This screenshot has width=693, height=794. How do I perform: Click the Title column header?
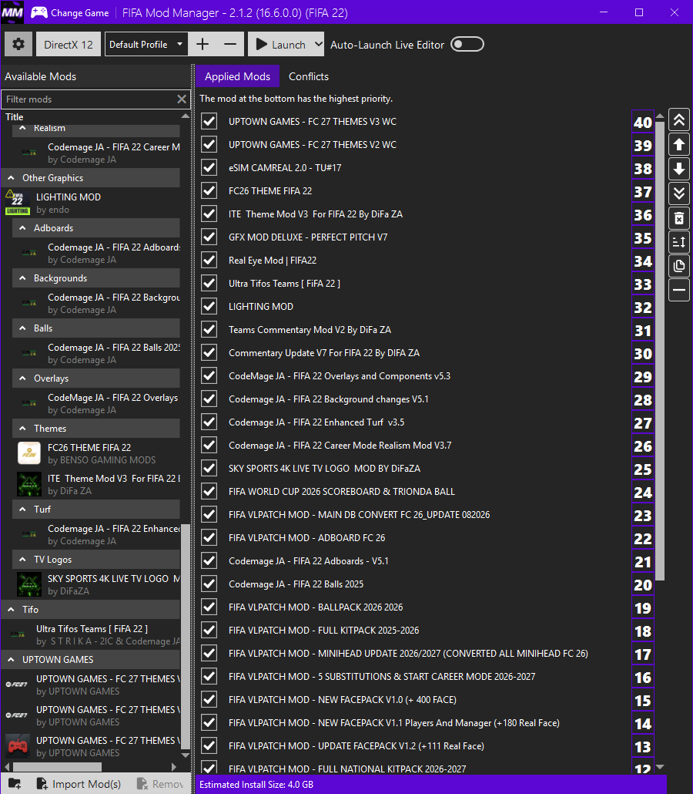point(14,117)
